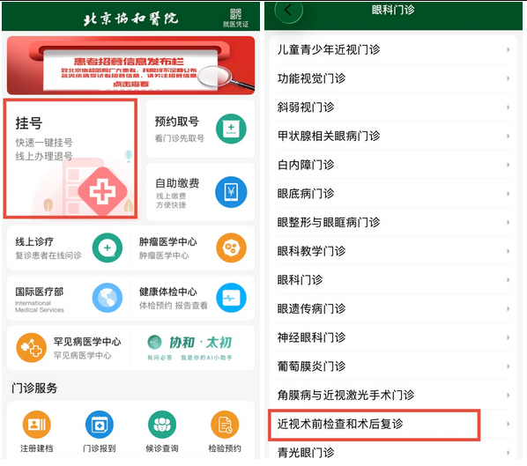Viewport: 527px width, 466px height.
Task: Open the 罕见病医学中心 orange icon
Action: click(31, 348)
